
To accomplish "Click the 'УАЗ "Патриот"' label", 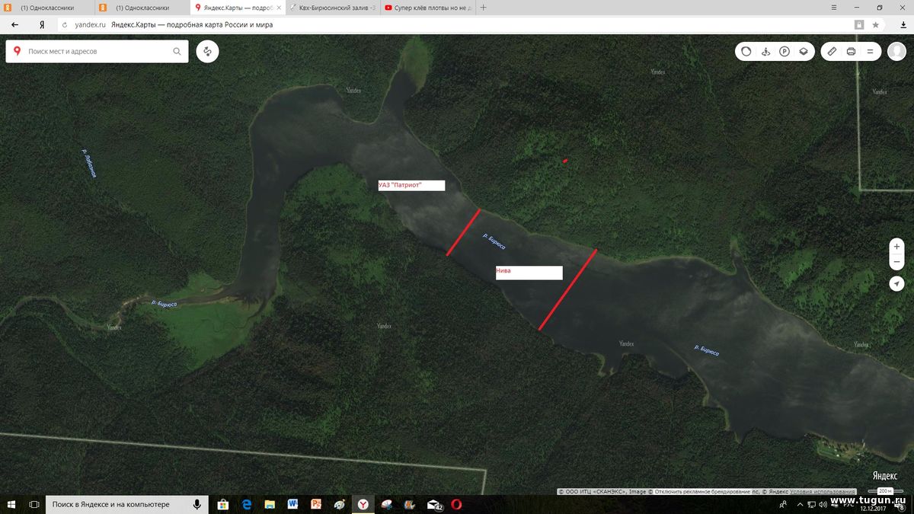I will (411, 185).
